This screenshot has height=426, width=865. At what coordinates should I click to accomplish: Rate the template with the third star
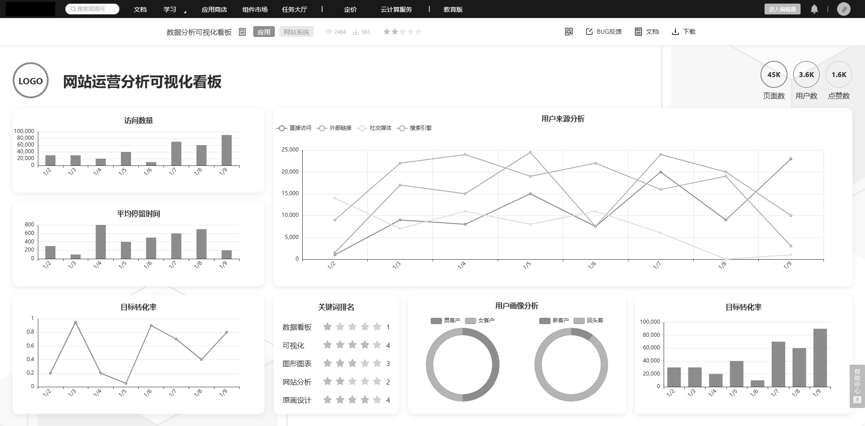(403, 32)
